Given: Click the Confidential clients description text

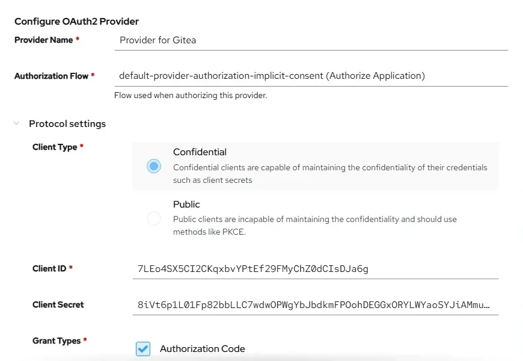Looking at the screenshot, I should [x=330, y=174].
